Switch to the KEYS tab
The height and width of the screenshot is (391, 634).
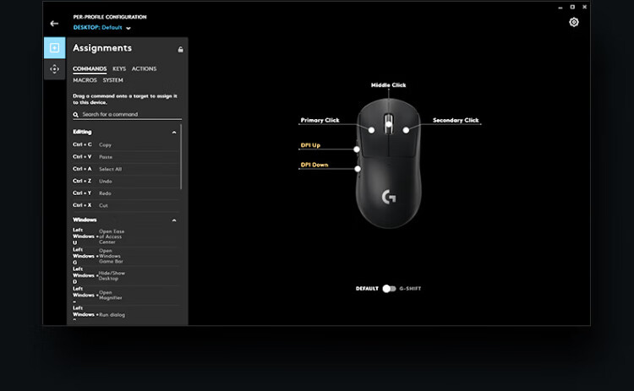(x=119, y=68)
